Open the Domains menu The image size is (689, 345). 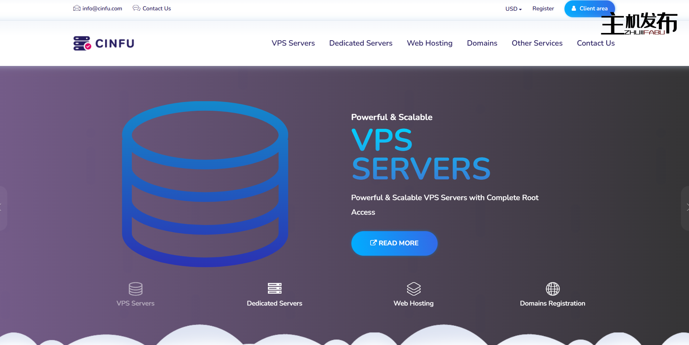coord(482,43)
